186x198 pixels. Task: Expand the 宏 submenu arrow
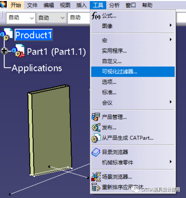171,39
